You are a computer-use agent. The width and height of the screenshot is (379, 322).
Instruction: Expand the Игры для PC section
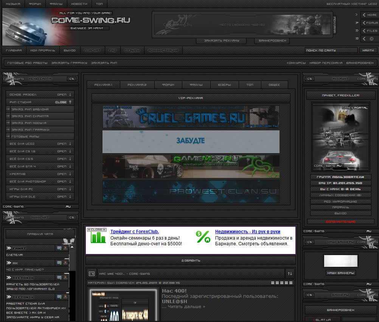coord(40,189)
